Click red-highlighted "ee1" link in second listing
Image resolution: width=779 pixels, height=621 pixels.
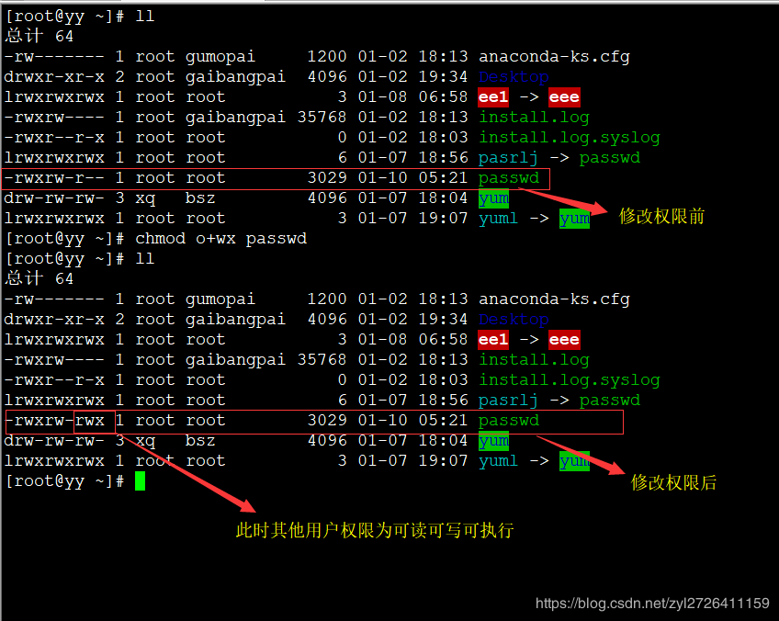(493, 339)
